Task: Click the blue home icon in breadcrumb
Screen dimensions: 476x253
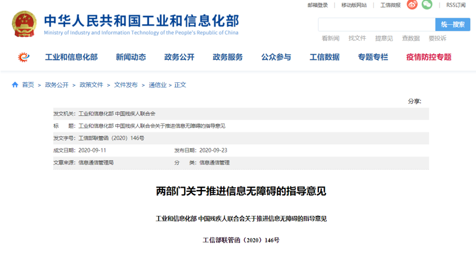Action: click(15, 85)
